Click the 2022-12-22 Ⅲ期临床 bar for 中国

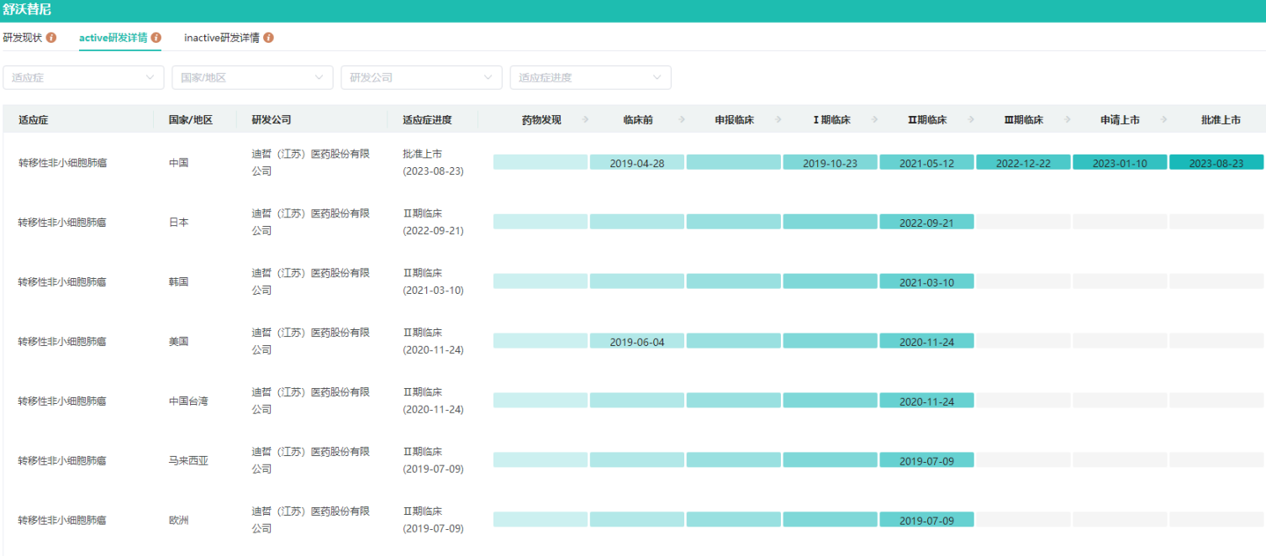(1023, 163)
